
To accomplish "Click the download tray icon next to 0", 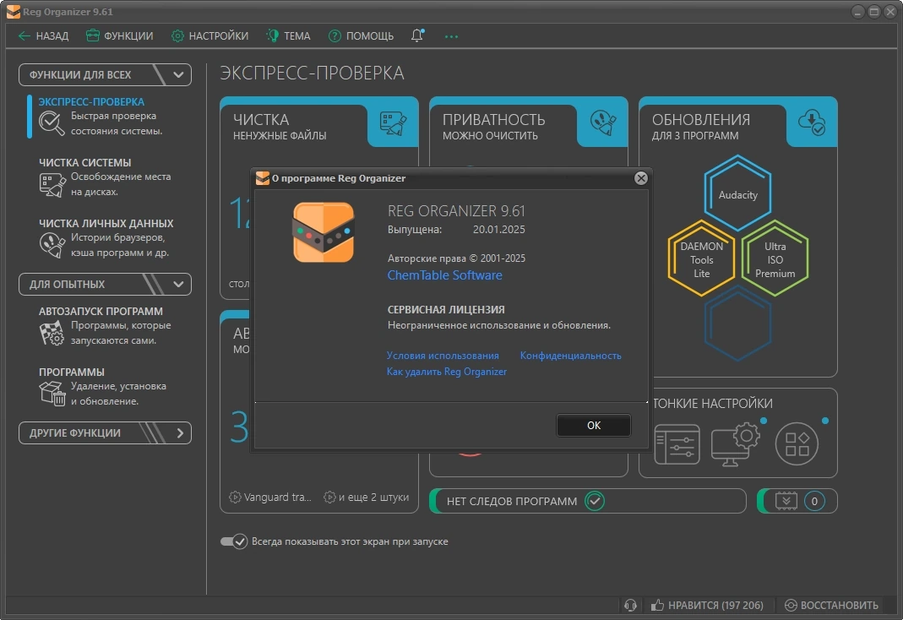I will point(786,501).
